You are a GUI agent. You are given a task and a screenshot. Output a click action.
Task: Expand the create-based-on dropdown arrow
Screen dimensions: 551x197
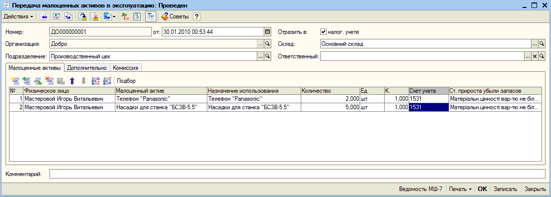pyautogui.click(x=114, y=16)
